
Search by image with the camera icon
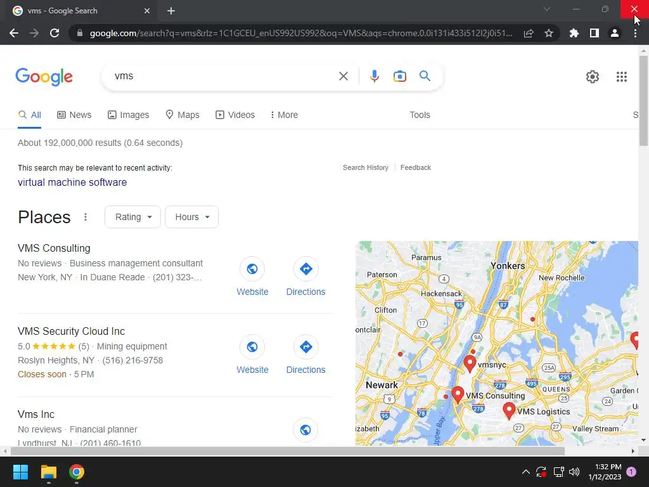400,76
